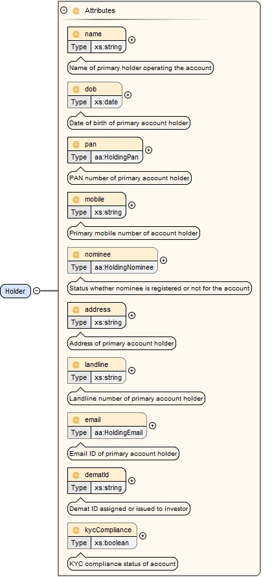Select the aa:HoldingNominee type cell

pos(124,268)
